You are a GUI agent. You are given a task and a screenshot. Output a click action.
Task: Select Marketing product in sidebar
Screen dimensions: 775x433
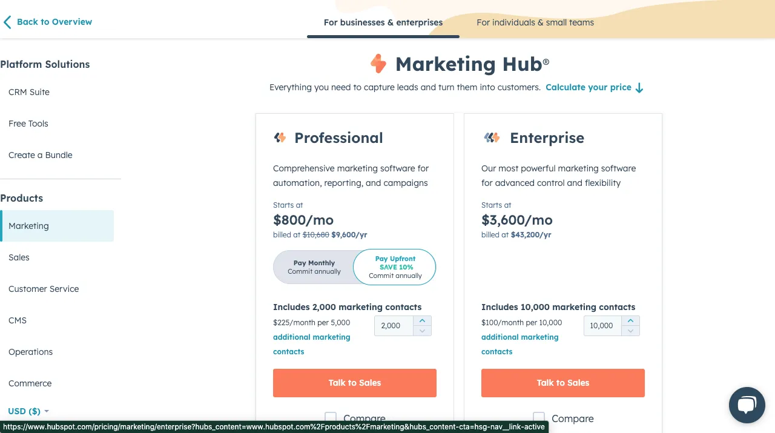57,226
